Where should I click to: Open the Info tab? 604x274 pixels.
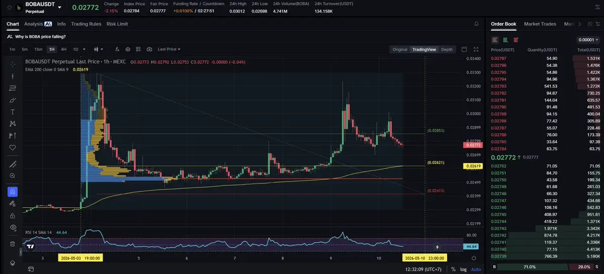61,24
